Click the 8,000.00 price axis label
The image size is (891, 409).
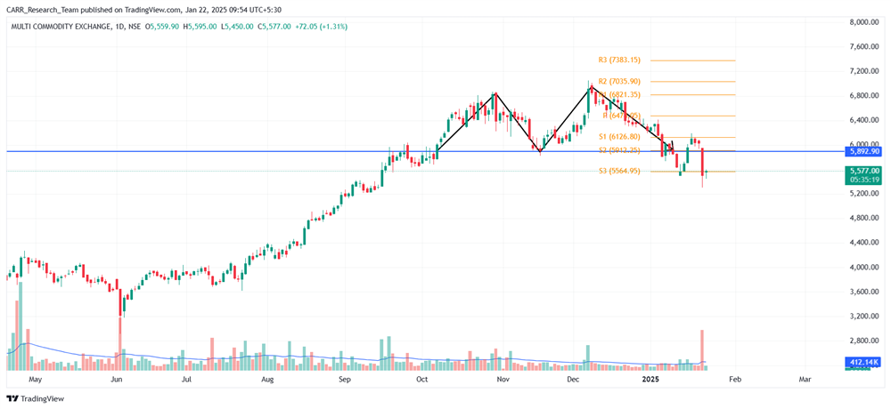point(865,22)
